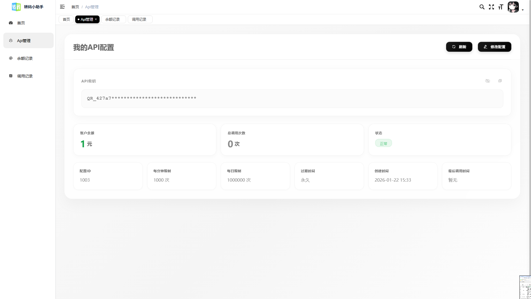Collapse the sidebar with hamburger toggle
531x299 pixels.
[x=62, y=7]
